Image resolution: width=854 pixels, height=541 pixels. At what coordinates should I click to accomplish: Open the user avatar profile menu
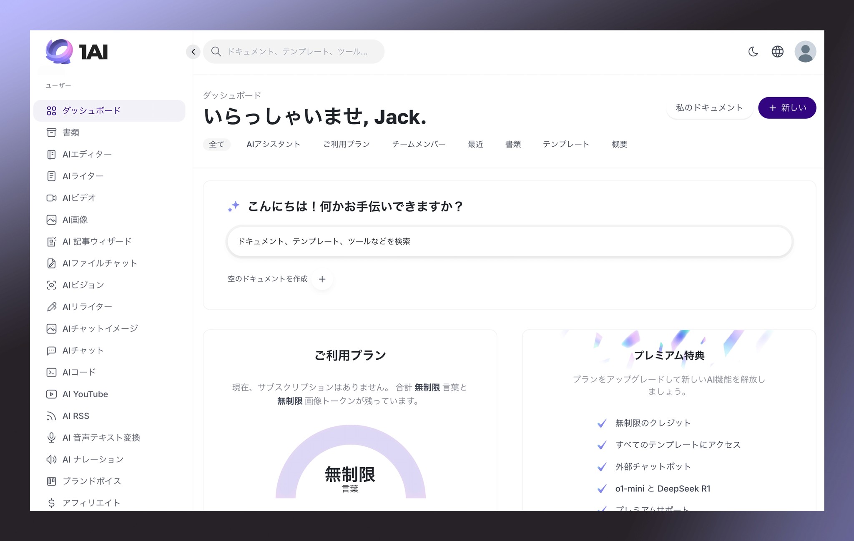pyautogui.click(x=805, y=52)
